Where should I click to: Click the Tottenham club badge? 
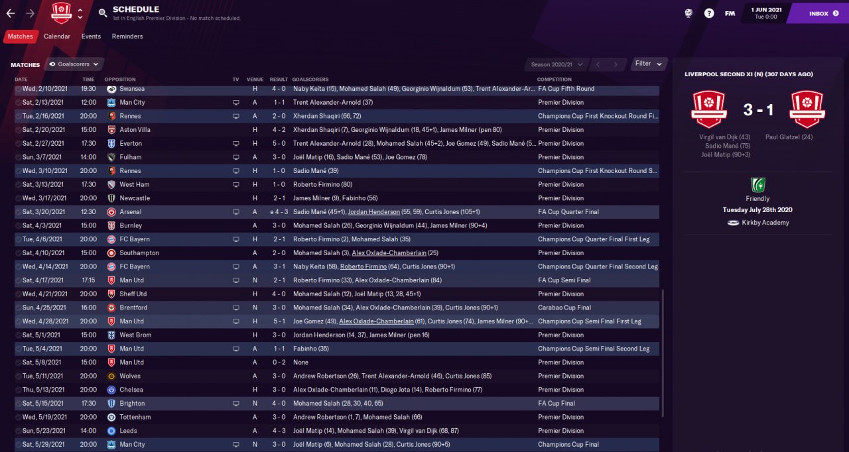[x=111, y=417]
